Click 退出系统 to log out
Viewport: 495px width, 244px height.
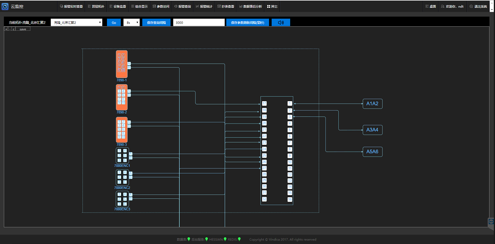click(x=478, y=7)
